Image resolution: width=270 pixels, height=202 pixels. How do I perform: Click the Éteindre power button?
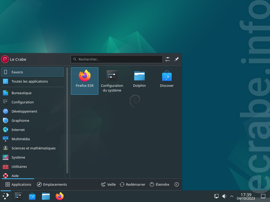159,184
